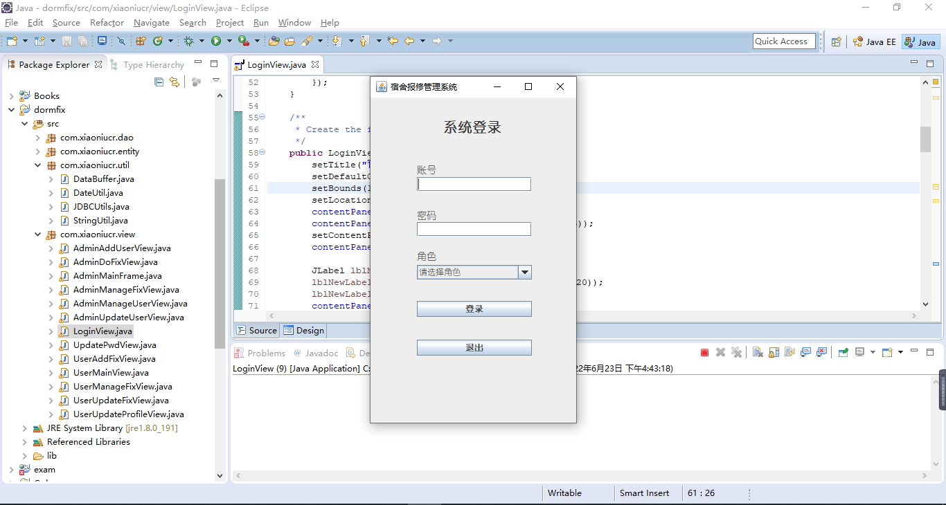Click the Quick Access search box
This screenshot has height=505, width=946.
[x=784, y=42]
